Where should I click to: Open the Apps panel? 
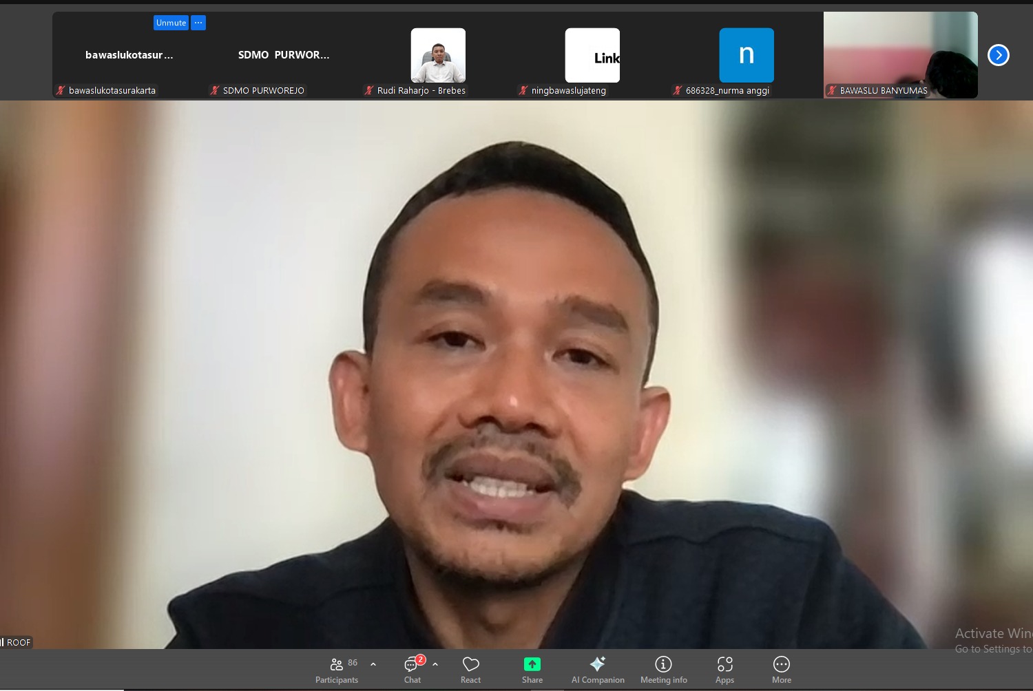724,668
